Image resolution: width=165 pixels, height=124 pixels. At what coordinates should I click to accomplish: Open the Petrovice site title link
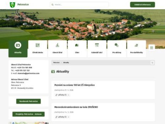[x=23, y=5]
